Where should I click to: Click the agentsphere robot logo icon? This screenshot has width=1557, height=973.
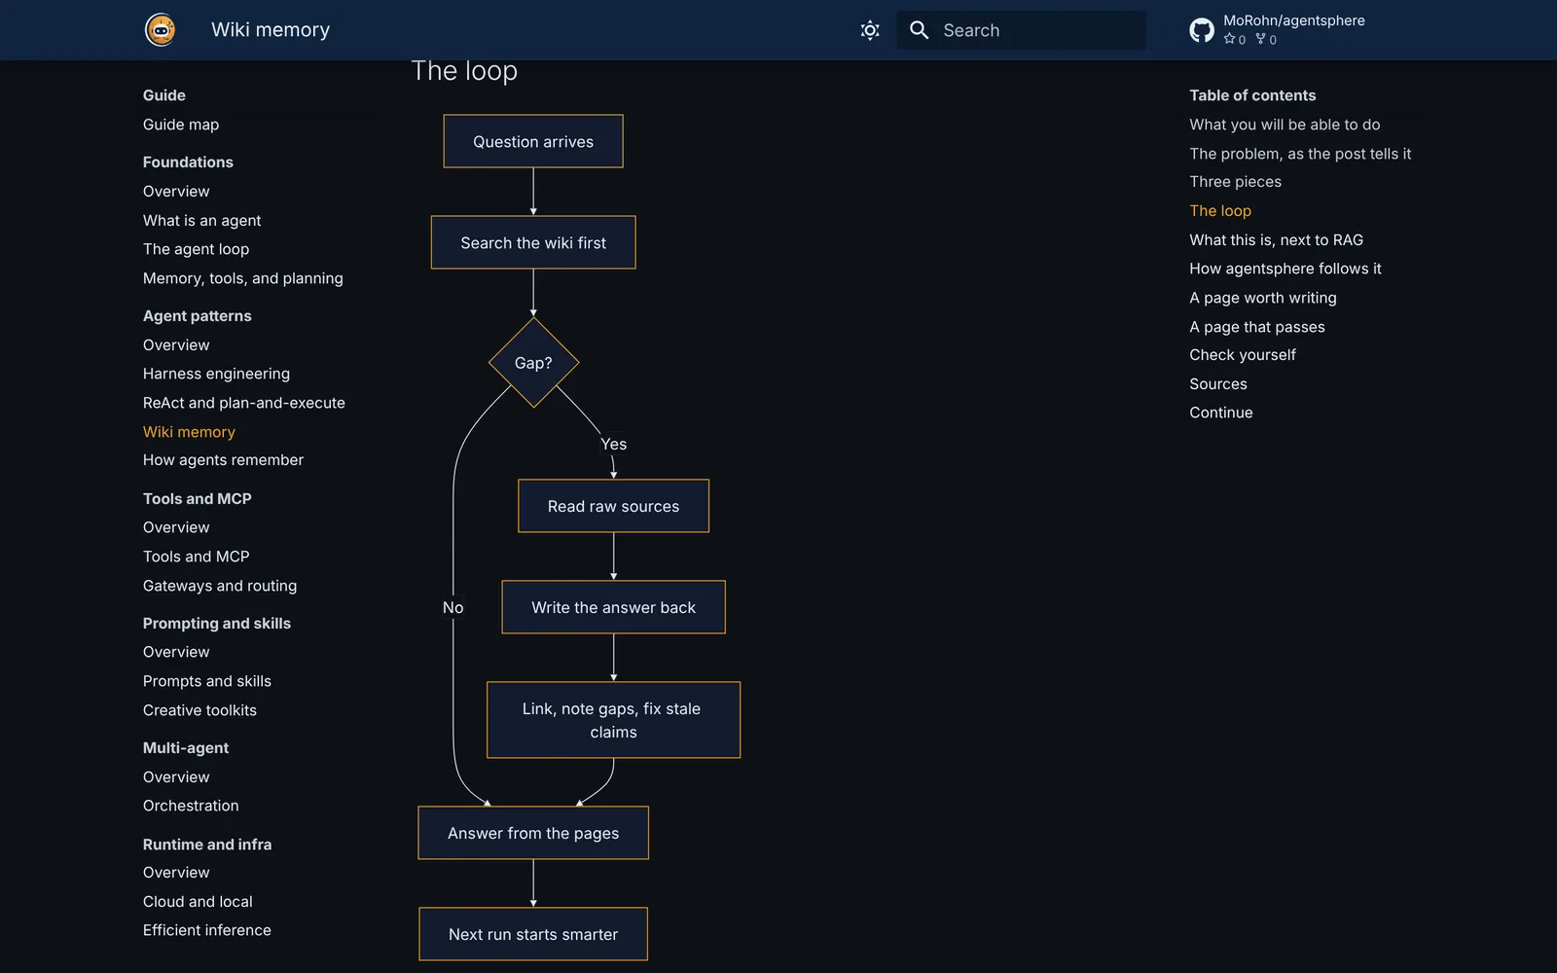tap(161, 30)
